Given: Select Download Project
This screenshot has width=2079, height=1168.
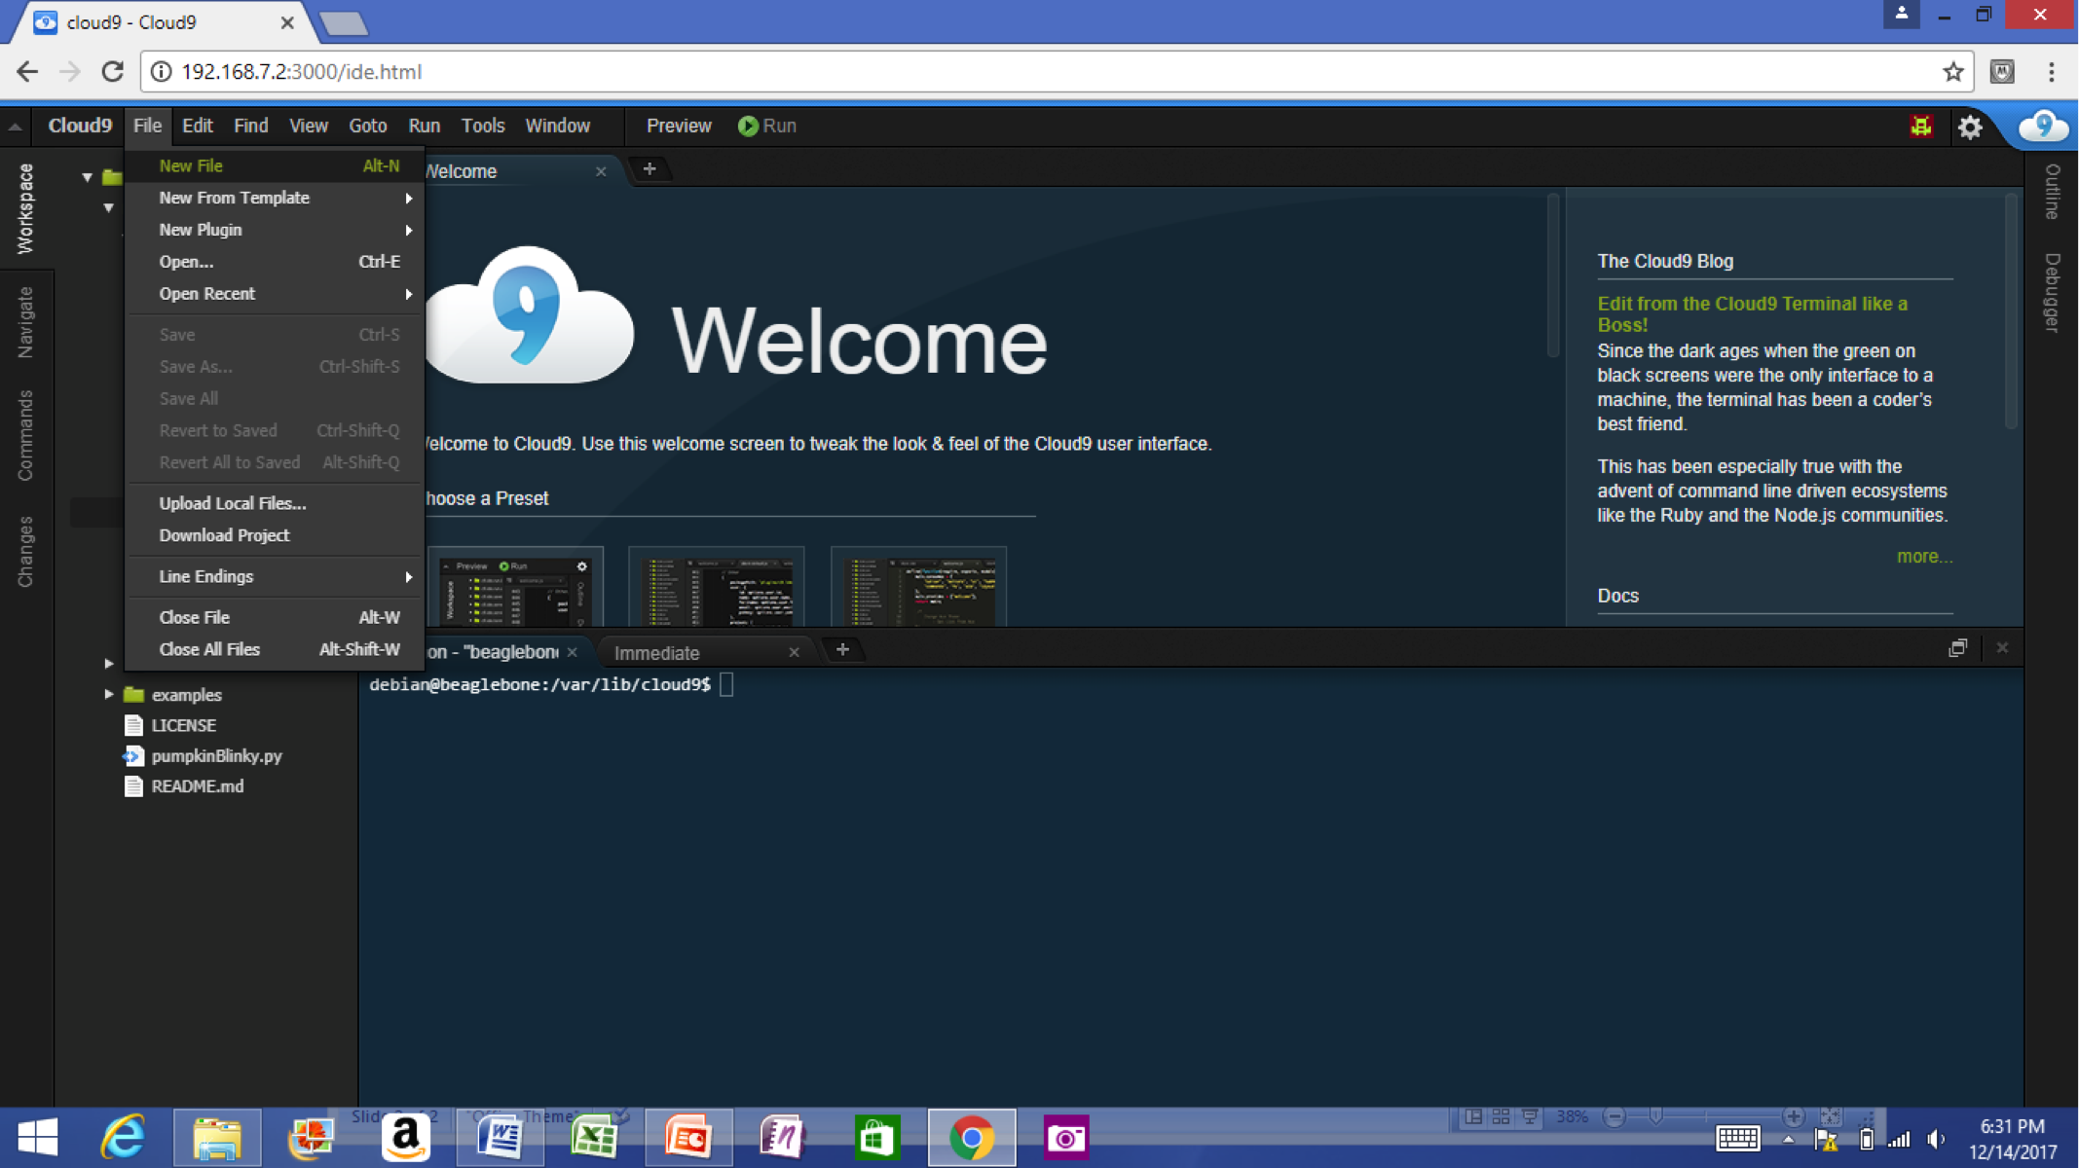Looking at the screenshot, I should pos(275,535).
